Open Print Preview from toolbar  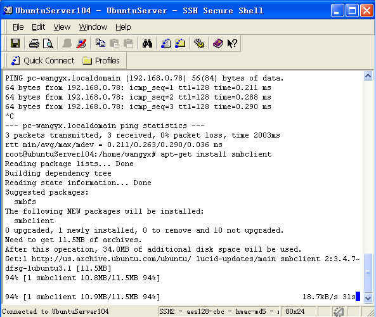(48, 44)
